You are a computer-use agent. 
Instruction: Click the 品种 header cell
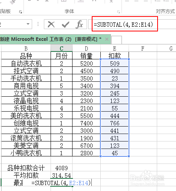[x=26, y=55]
